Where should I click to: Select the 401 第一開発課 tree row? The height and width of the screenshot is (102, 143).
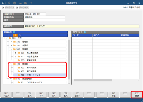click(x=40, y=68)
